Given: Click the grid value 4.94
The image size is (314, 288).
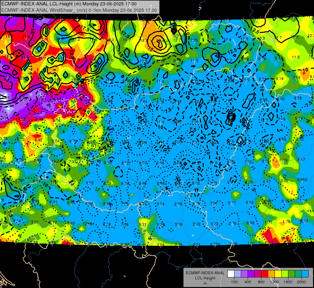Looking at the screenshot, I should coord(89,204).
